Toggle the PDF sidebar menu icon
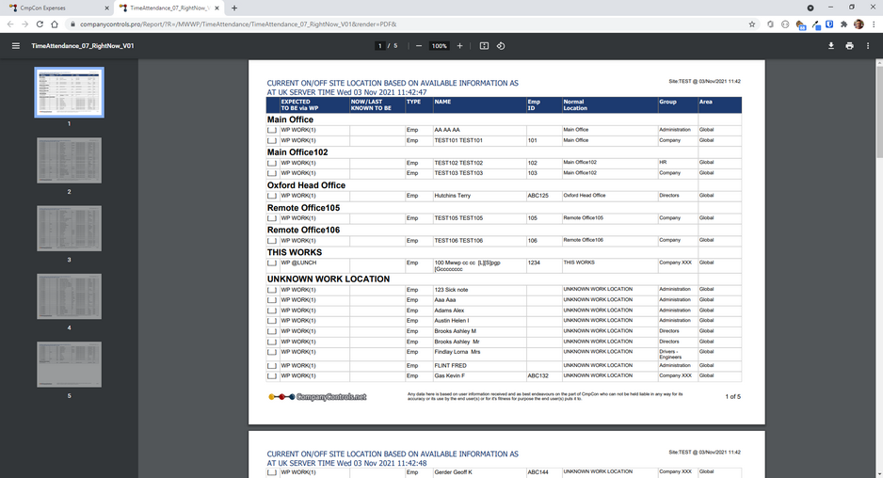883x478 pixels. click(x=16, y=46)
